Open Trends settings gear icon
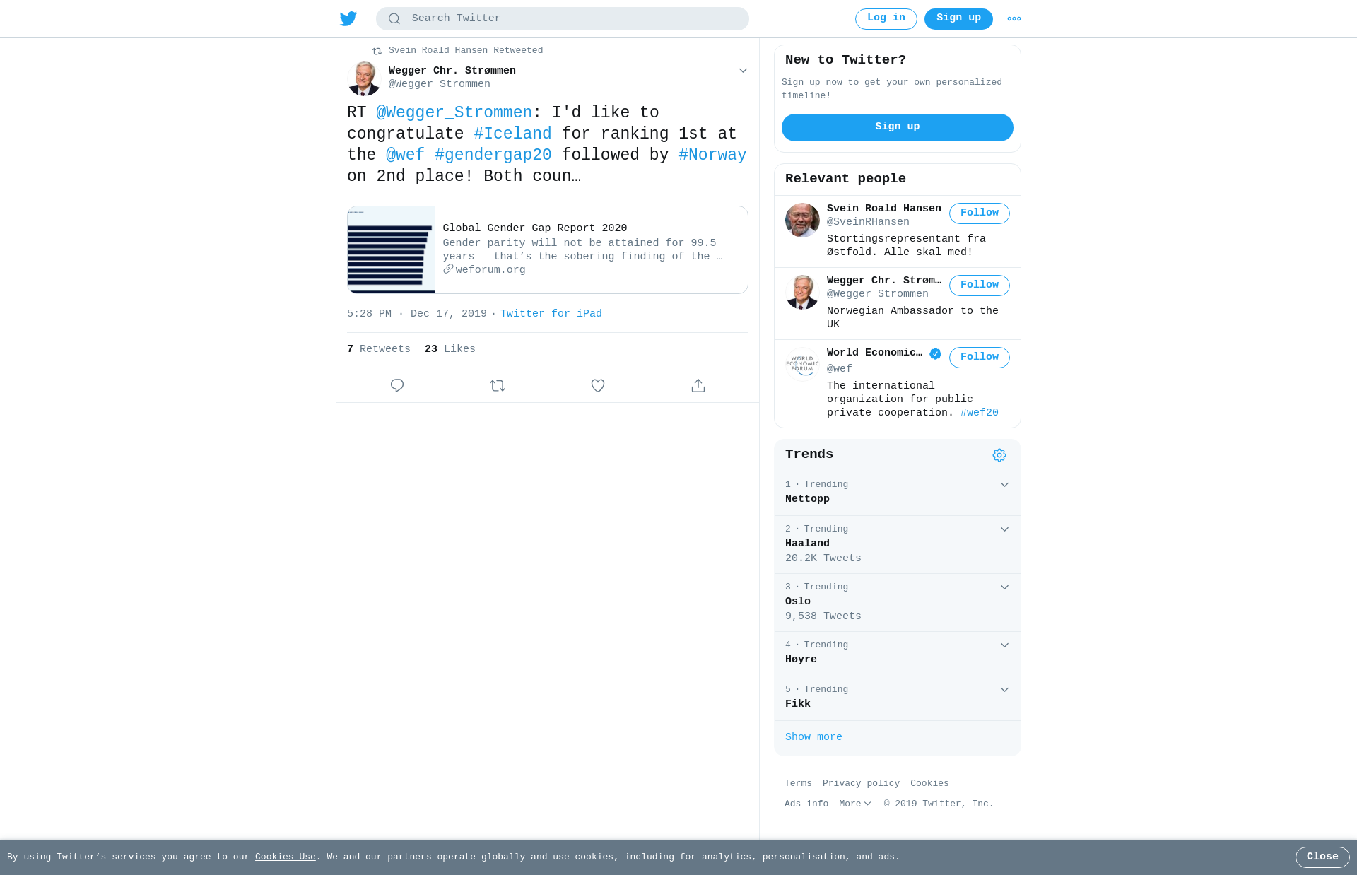Screen dimensions: 1357x875 click(999, 455)
